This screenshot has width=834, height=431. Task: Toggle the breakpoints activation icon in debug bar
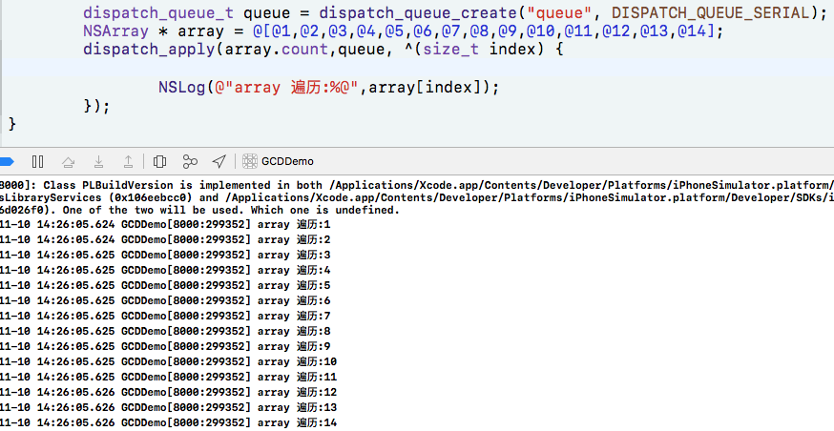pyautogui.click(x=7, y=161)
